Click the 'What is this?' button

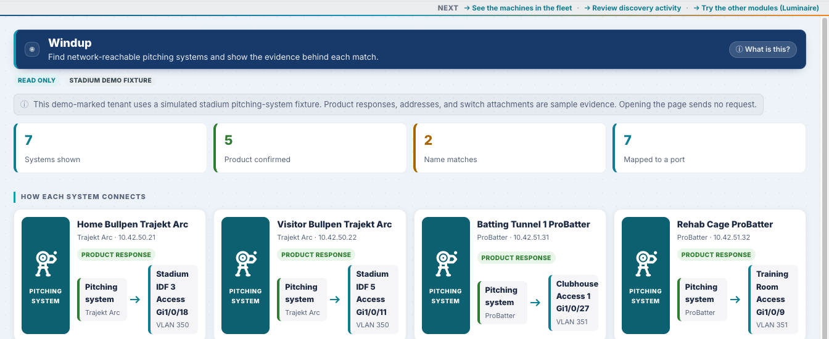[763, 49]
